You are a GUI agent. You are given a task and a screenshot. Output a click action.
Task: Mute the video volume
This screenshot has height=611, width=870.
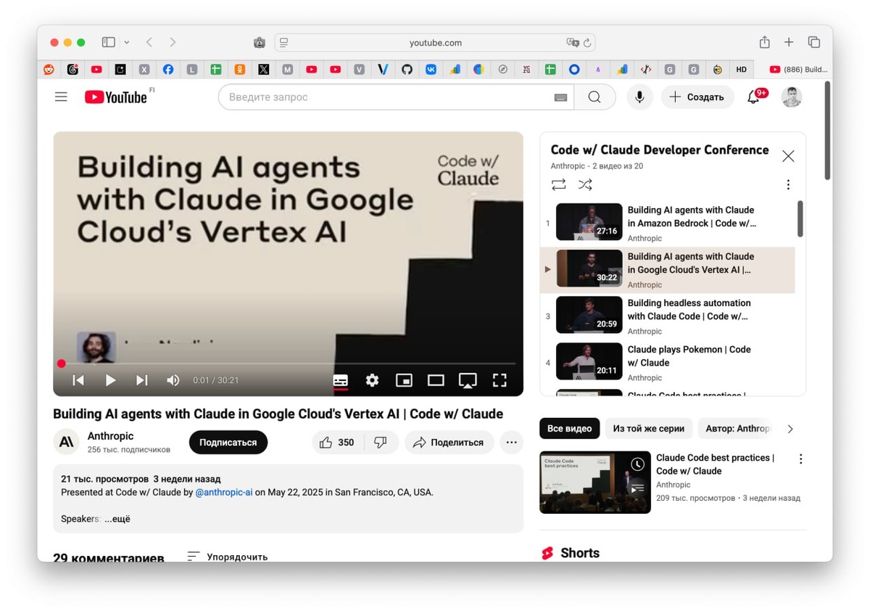tap(173, 380)
